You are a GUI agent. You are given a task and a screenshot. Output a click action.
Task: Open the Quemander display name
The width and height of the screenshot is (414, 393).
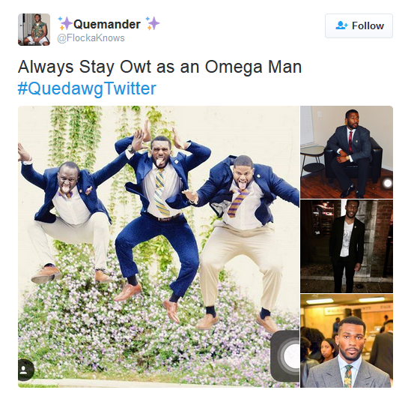[x=107, y=24]
